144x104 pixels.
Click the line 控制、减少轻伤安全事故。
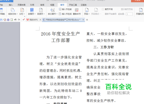(106, 40)
